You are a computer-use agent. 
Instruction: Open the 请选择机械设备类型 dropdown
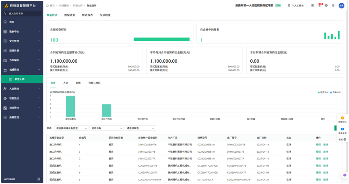pos(71,128)
